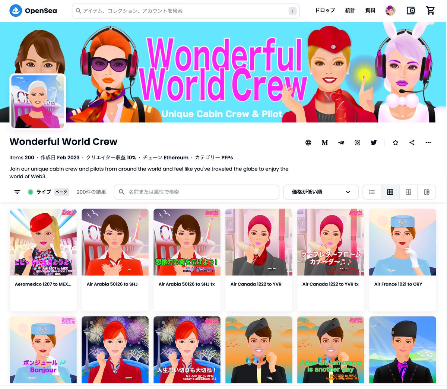Open collection website globe icon
Screen dimensions: 447x389
(x=308, y=143)
